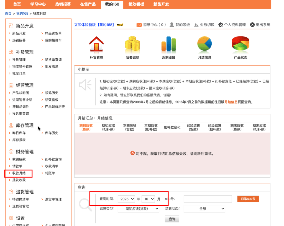Click the 产品状态 3D pie icon
Screen dimensions: 284x226
pyautogui.click(x=240, y=44)
